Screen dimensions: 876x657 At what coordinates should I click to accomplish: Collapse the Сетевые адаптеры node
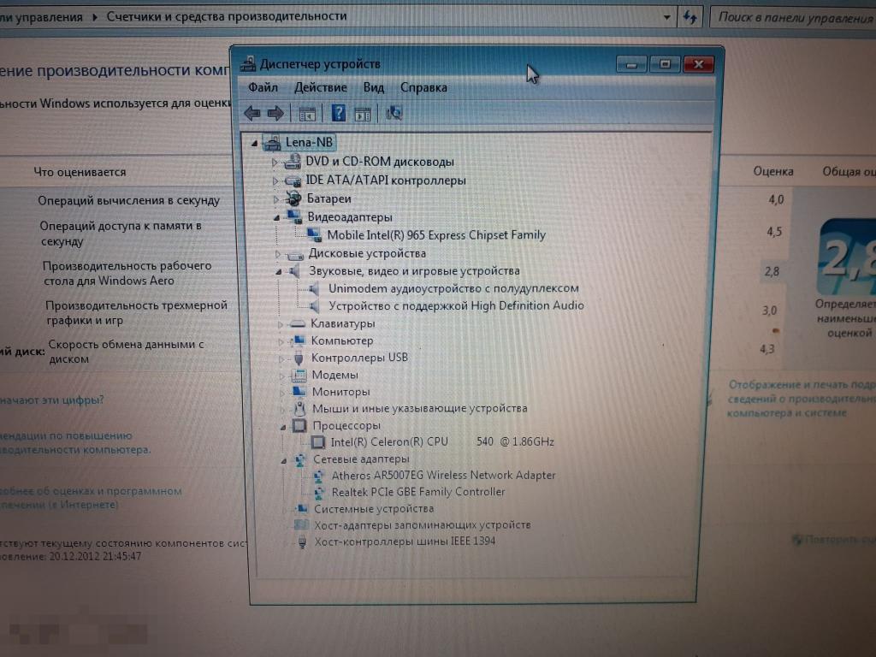(284, 461)
